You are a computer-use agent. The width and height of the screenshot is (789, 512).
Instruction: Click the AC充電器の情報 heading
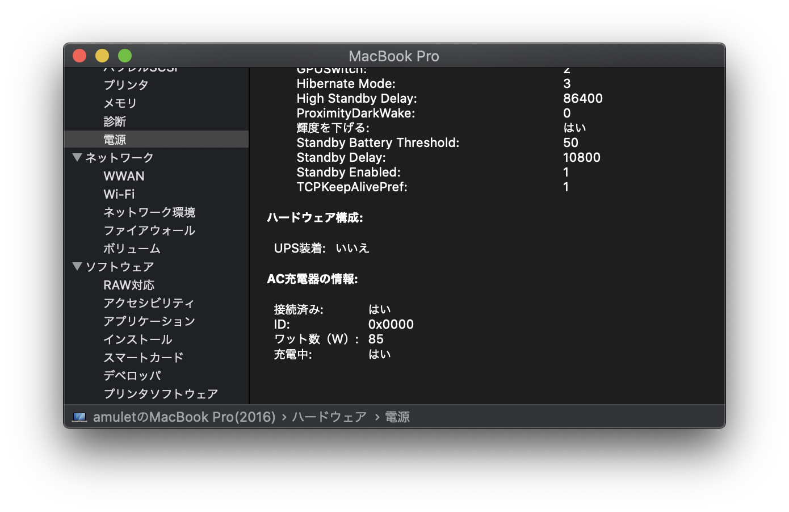tap(312, 279)
